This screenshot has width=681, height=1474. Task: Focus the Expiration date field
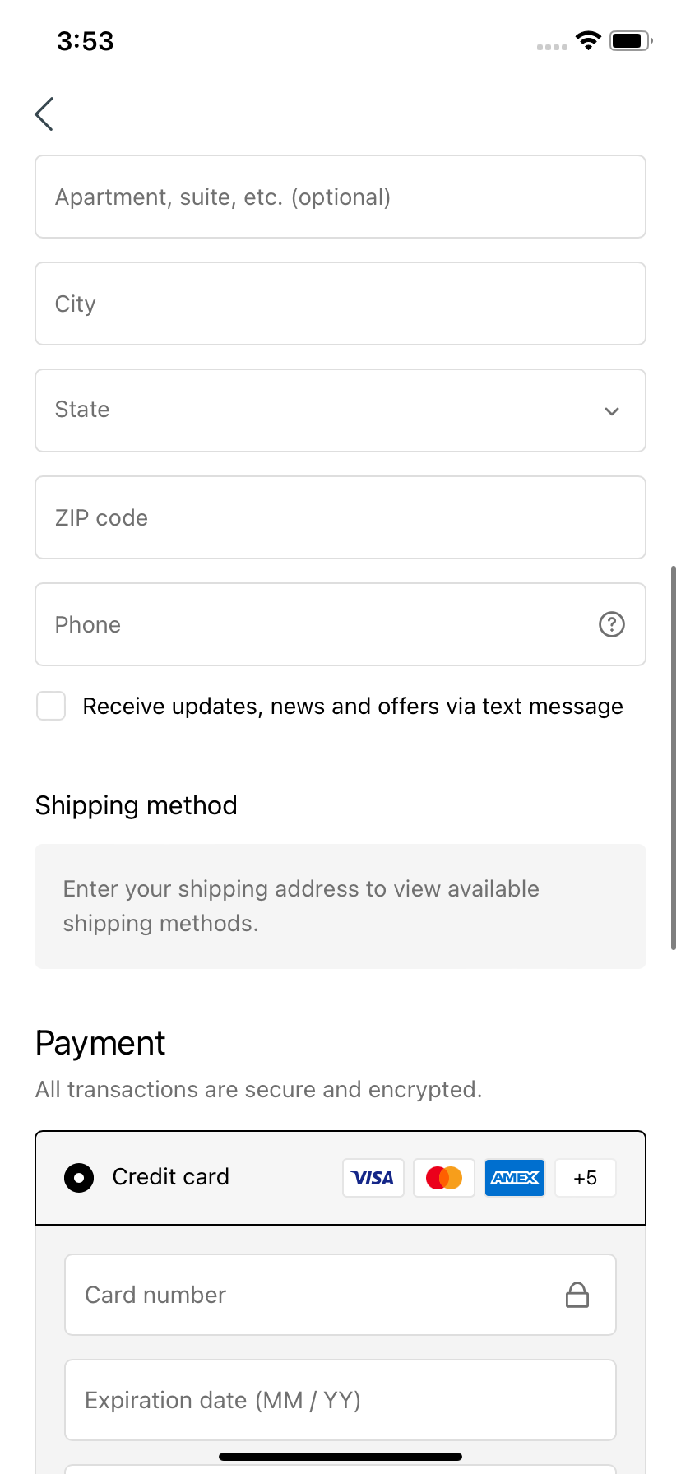(340, 1400)
